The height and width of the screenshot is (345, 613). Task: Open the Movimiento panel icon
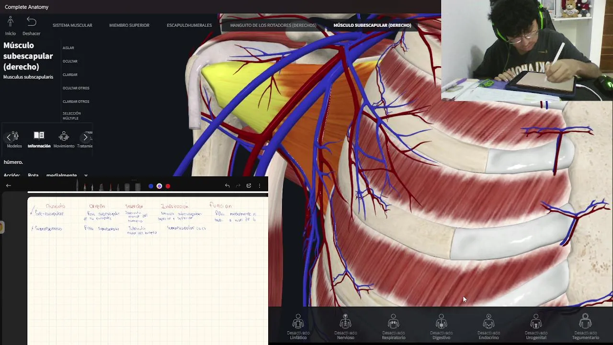click(64, 137)
